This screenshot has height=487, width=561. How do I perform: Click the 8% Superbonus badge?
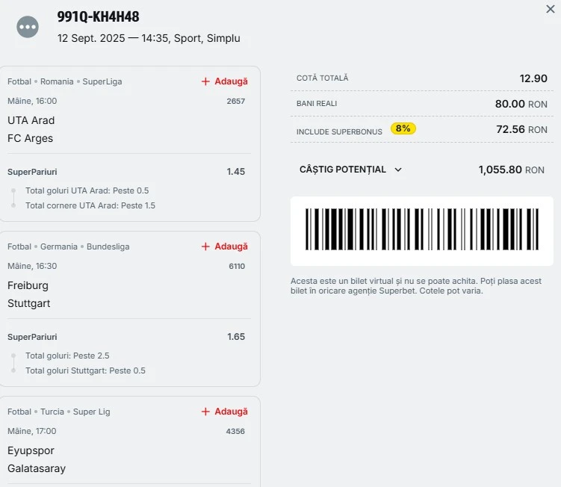[403, 128]
